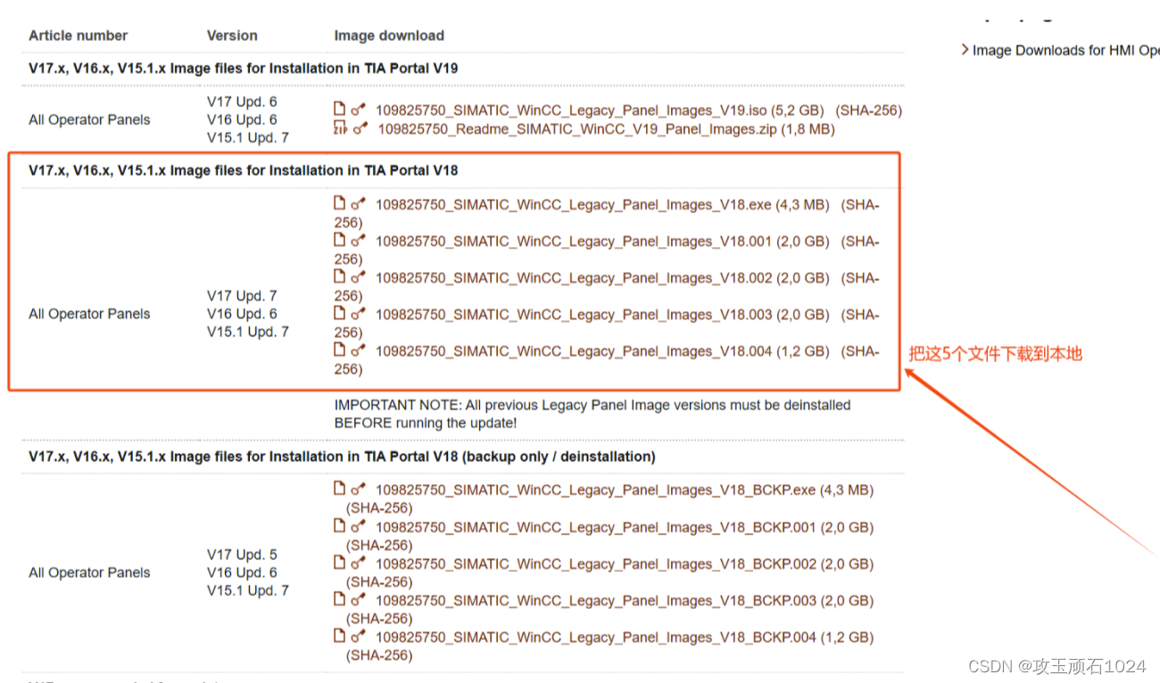Screen dimensions: 1160x683
Task: Click the key icon beside Legacy_Panel_Images_V18.exe
Action: 358,203
